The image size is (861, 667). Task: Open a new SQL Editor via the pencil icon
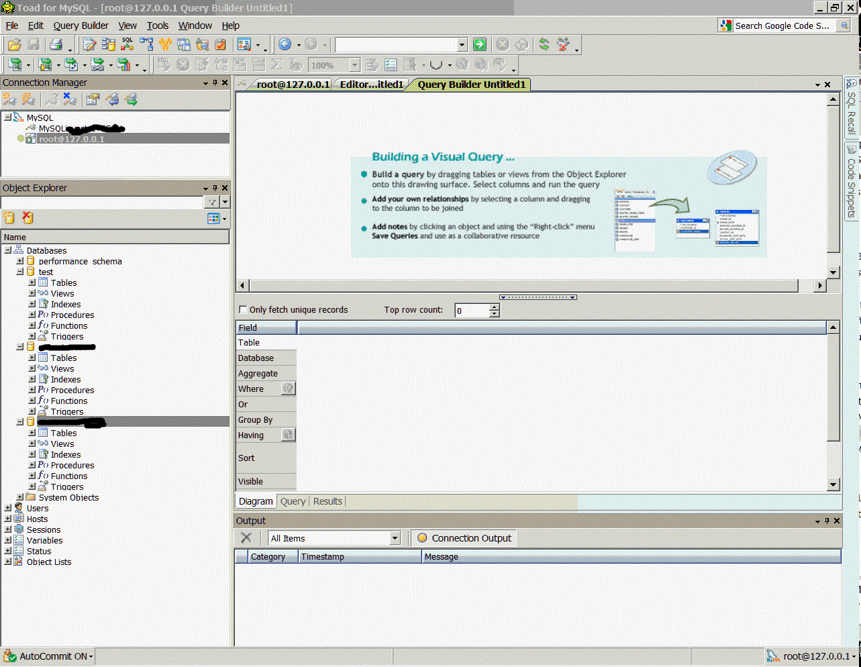pyautogui.click(x=89, y=44)
